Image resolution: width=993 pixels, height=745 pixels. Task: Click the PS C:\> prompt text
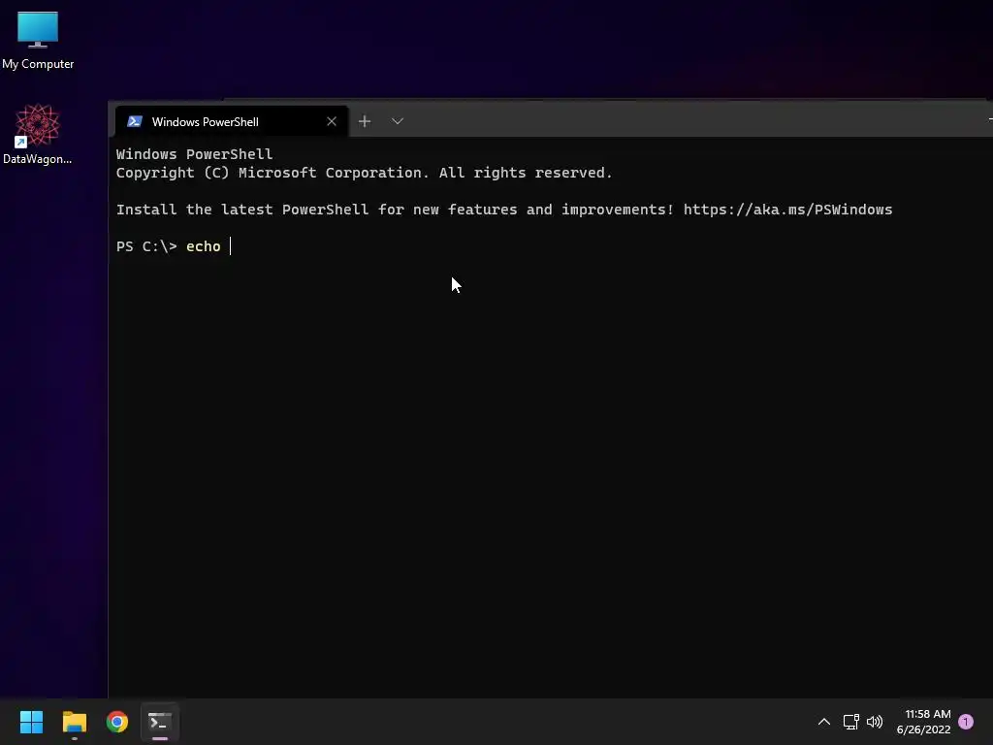(x=146, y=246)
